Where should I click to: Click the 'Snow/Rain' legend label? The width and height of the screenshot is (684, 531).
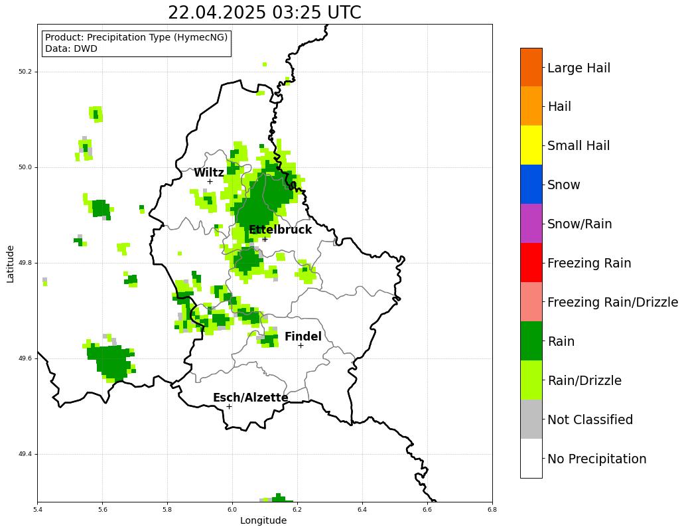(580, 224)
